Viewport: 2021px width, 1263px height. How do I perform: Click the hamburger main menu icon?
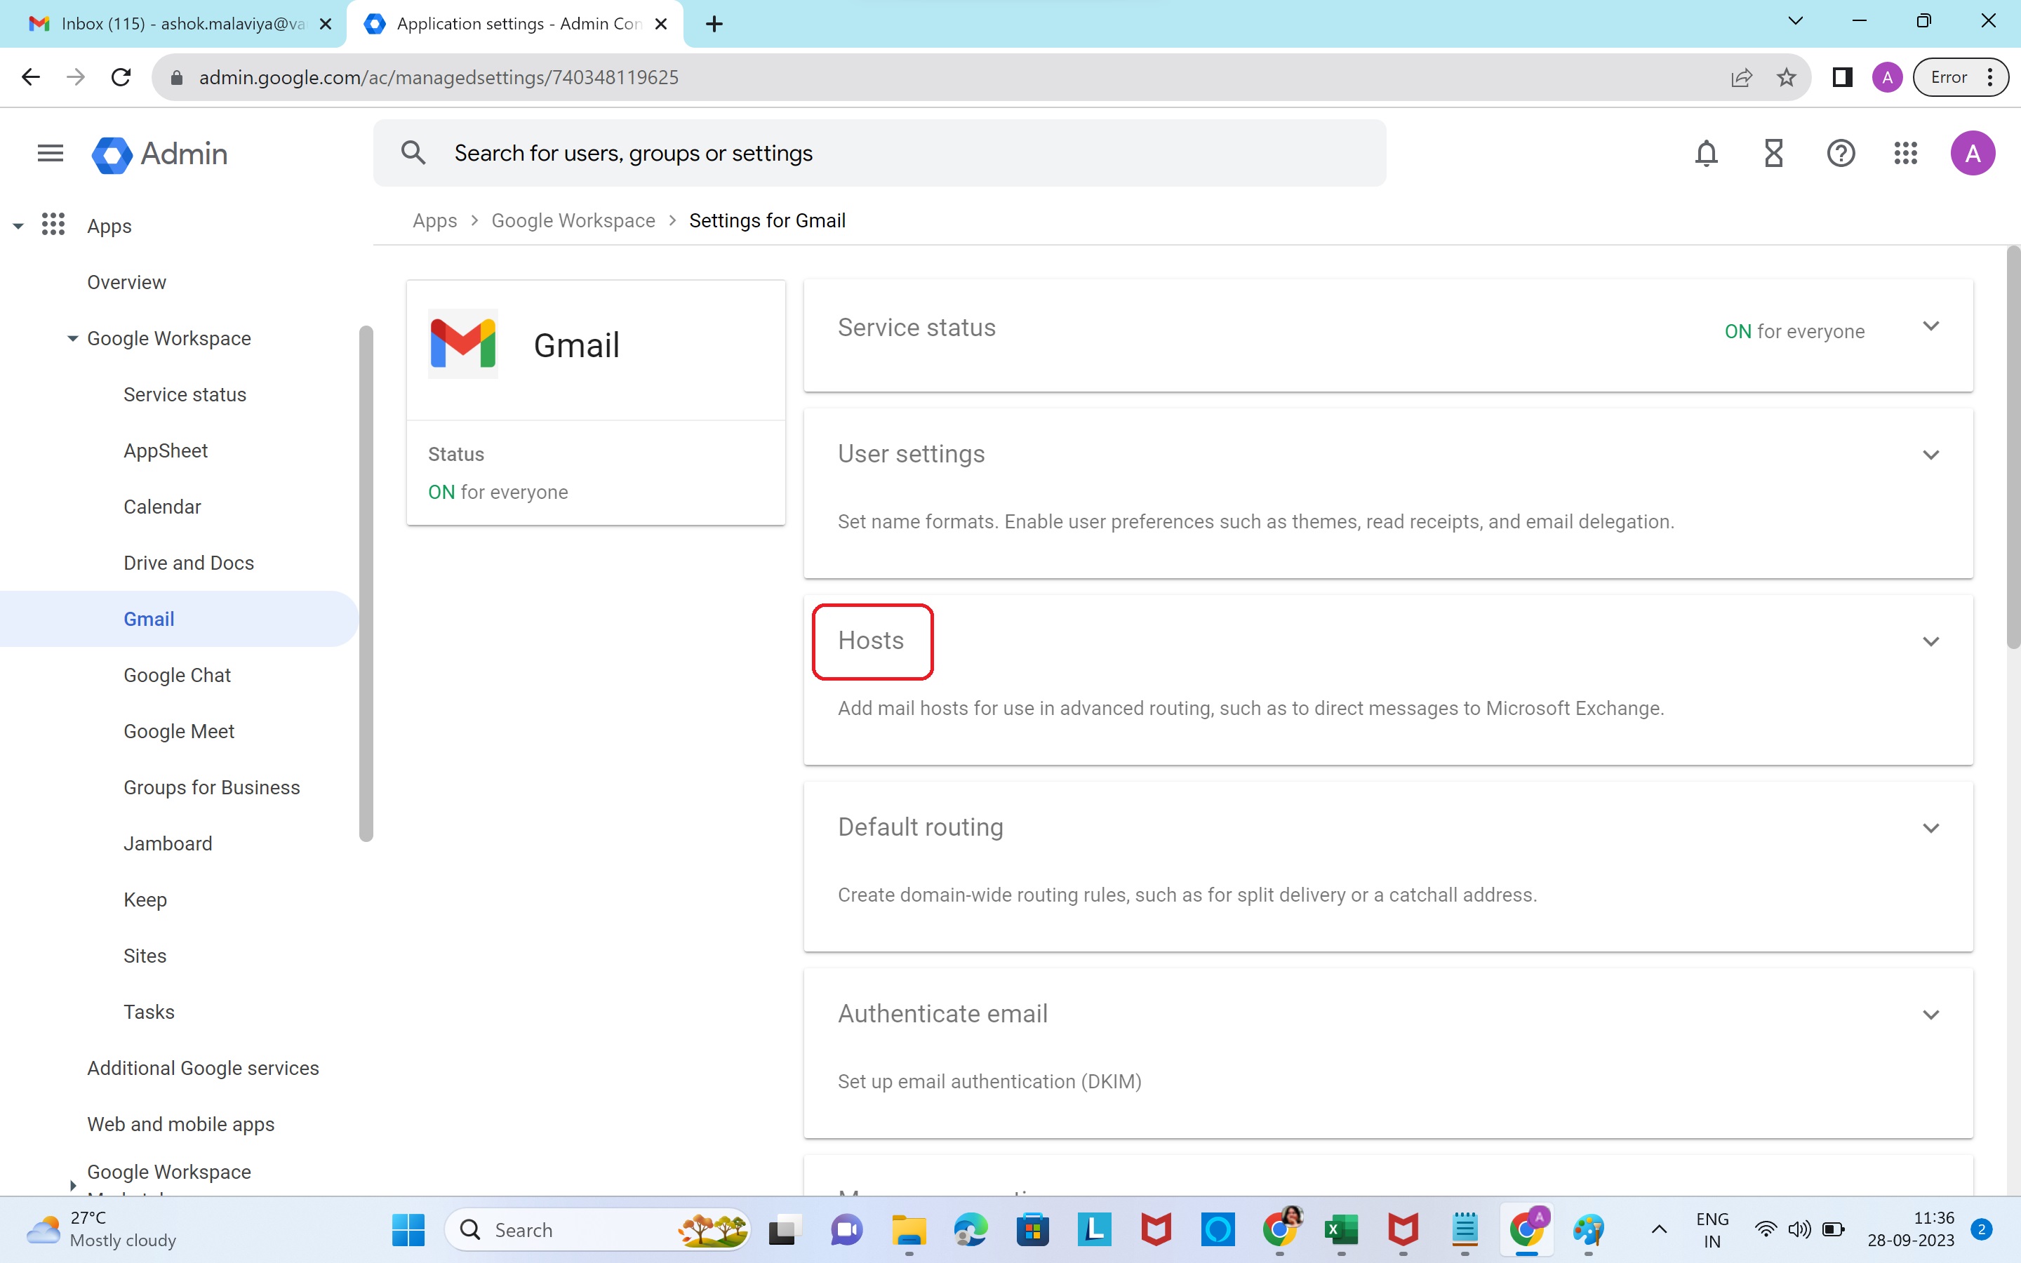pyautogui.click(x=50, y=154)
